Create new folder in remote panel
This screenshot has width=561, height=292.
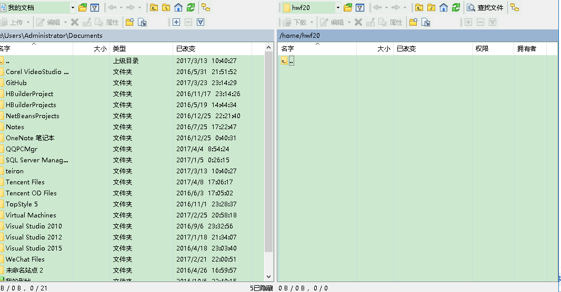click(414, 22)
